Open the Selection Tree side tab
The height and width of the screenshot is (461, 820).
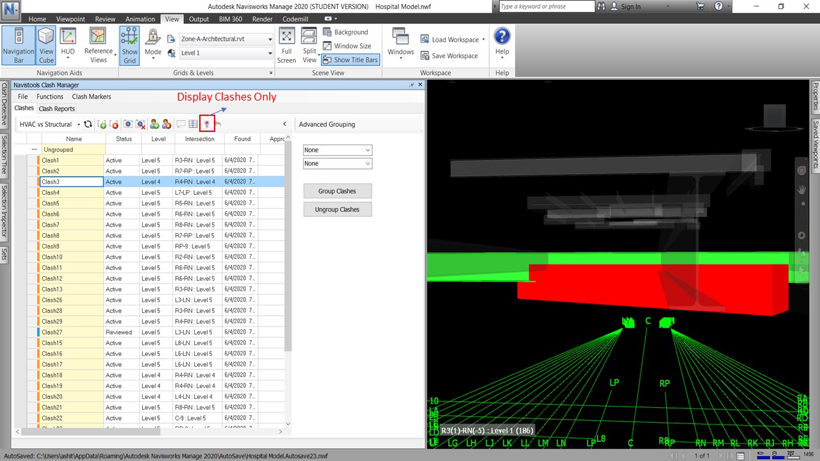[x=4, y=156]
